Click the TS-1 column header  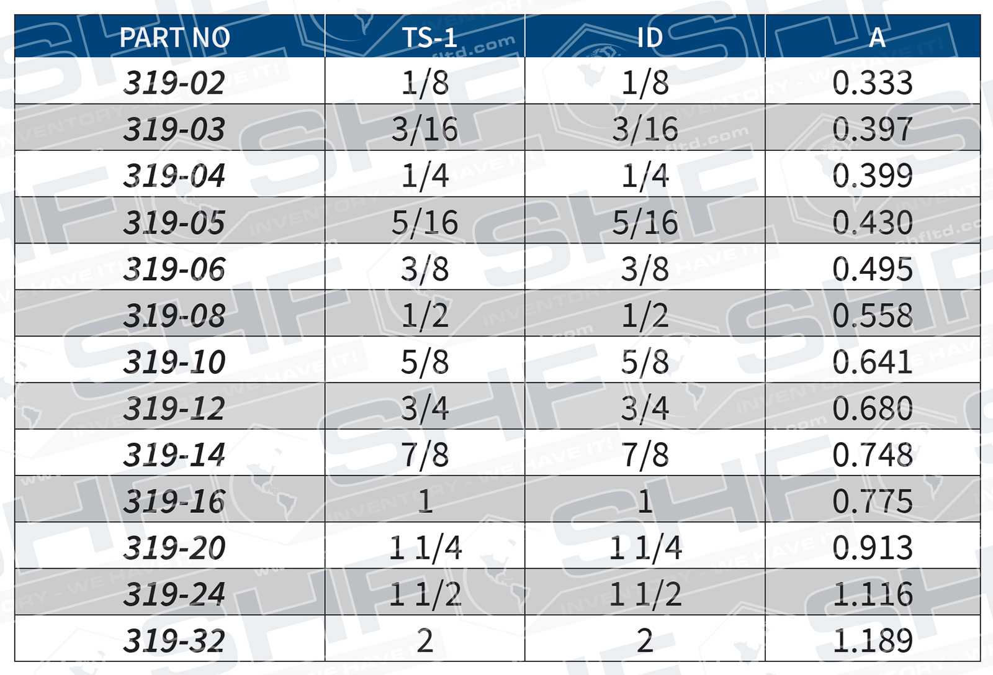[429, 37]
